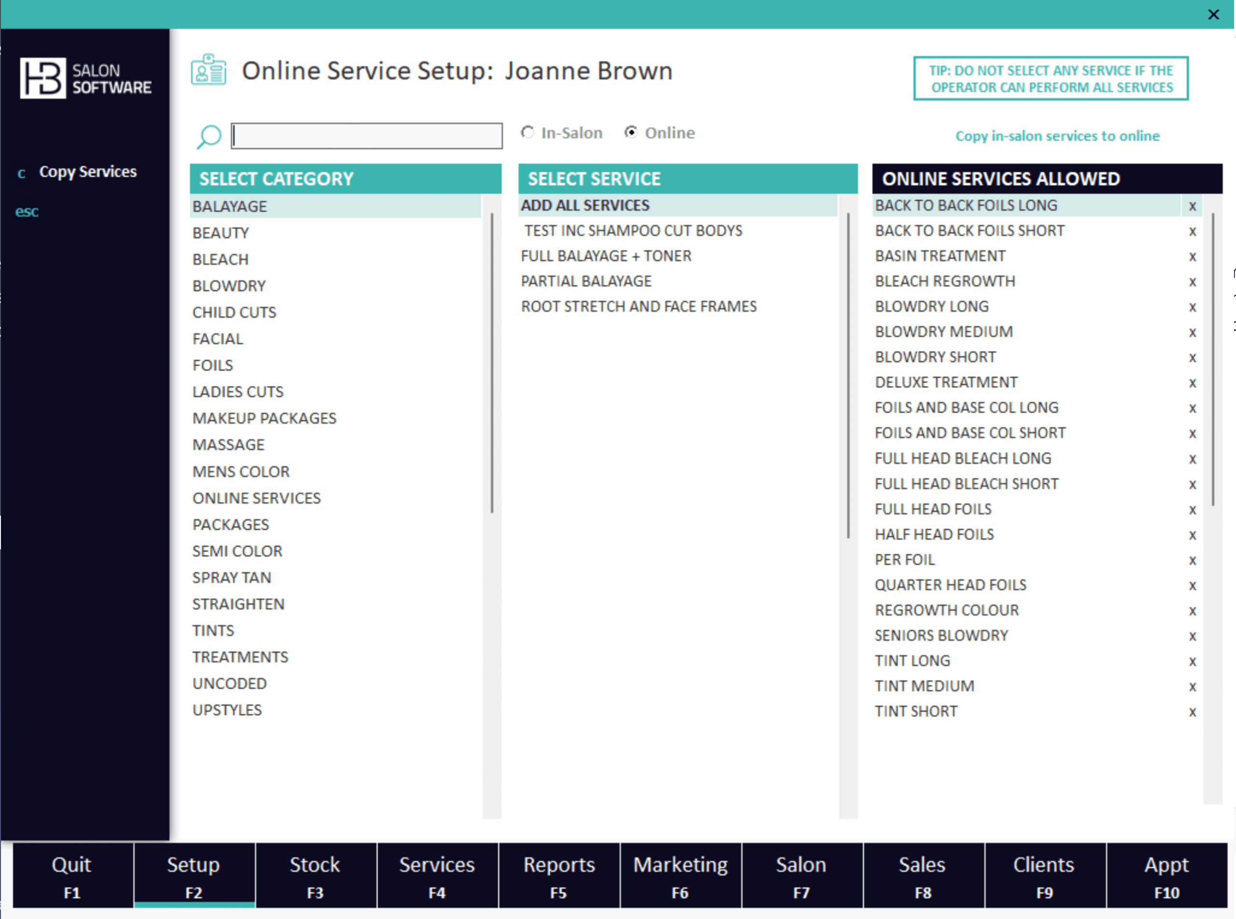
Task: Click ADD ALL SERVICES in the service list
Action: click(x=585, y=205)
